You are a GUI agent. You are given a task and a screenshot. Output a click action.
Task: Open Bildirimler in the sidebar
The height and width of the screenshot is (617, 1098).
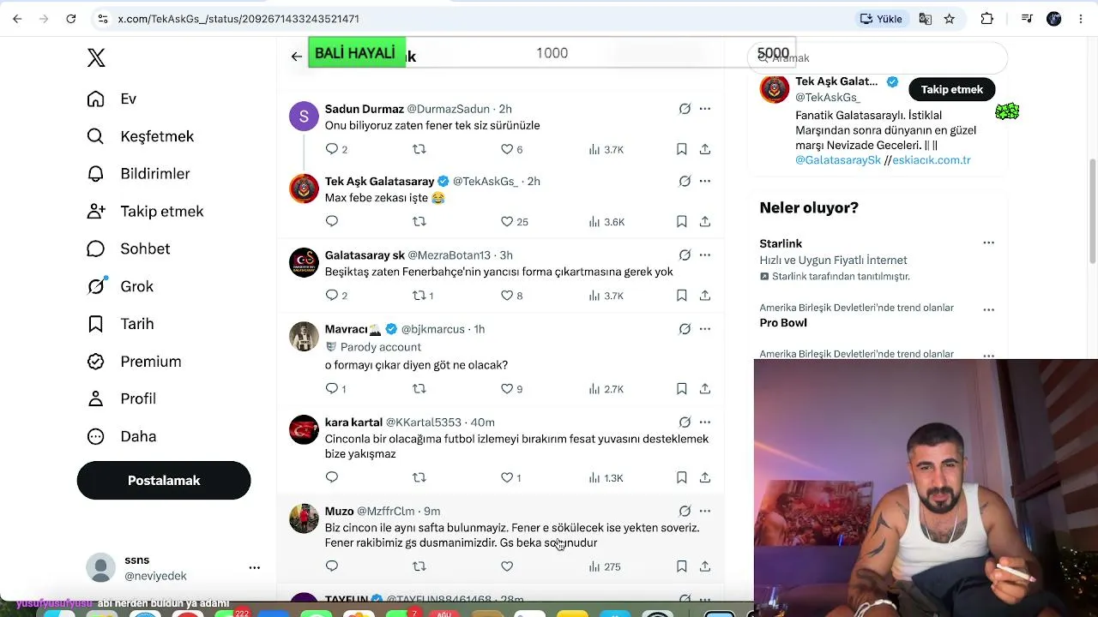pos(138,174)
